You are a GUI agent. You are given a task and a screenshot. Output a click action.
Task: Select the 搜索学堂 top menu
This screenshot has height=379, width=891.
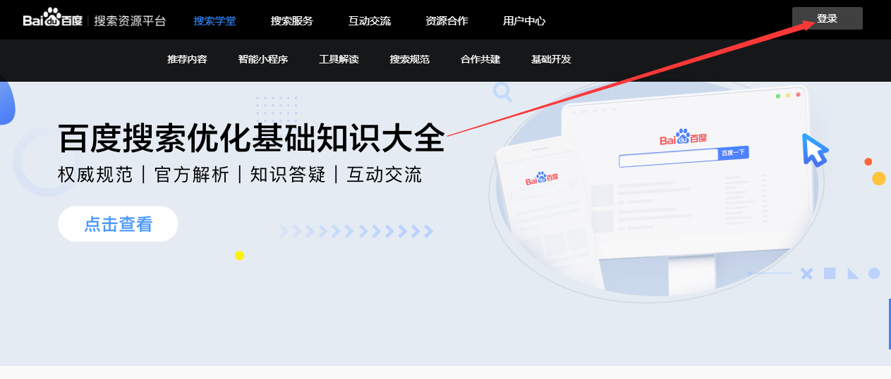(214, 20)
